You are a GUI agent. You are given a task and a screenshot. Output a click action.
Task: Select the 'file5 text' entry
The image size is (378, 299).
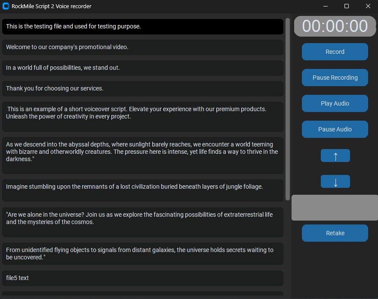142,278
